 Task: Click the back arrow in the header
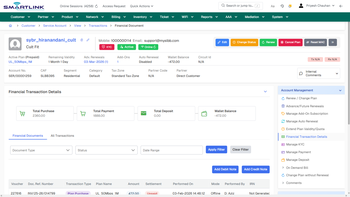click(341, 6)
